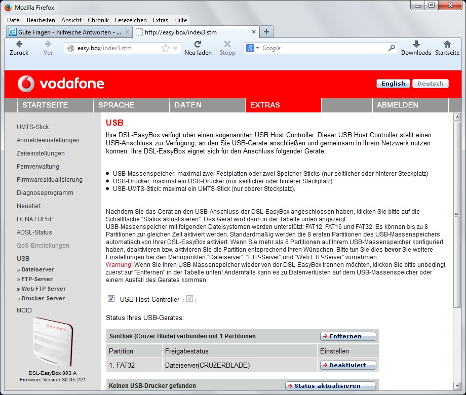Click the search magnifier icon
The height and width of the screenshot is (395, 466).
coord(392,48)
